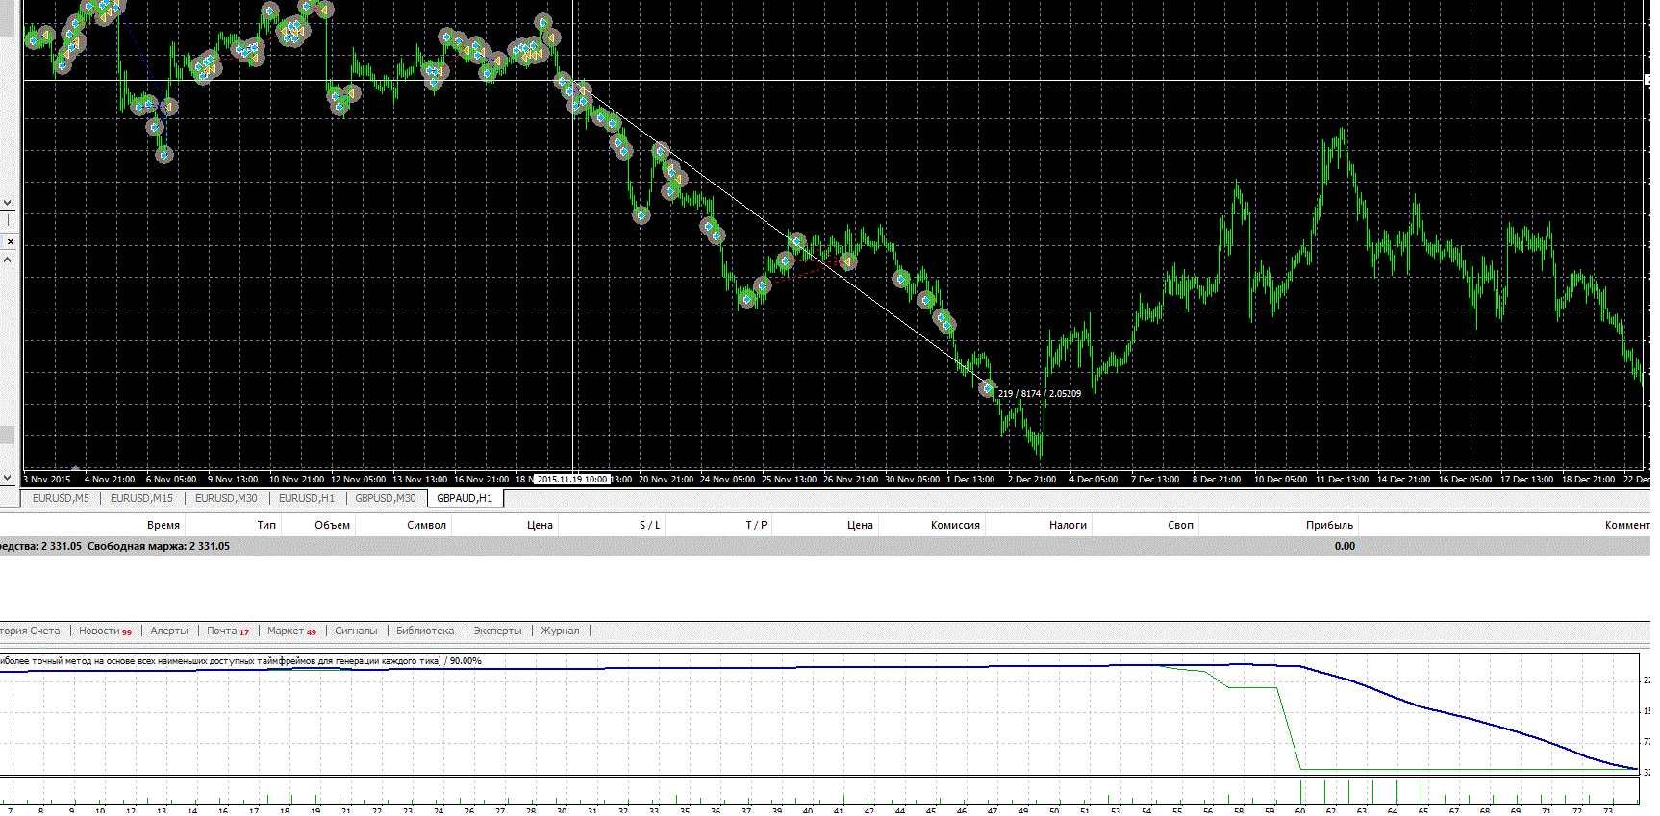Close the left side panel with the x button
Viewport: 1660px width, 816px height.
9,241
